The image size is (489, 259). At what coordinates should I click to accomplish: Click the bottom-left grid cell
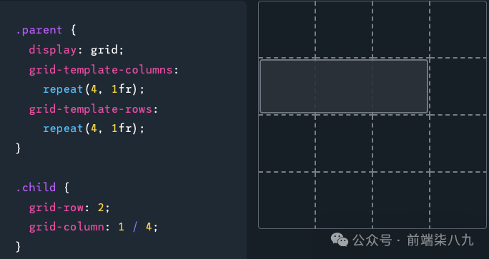[x=287, y=200]
